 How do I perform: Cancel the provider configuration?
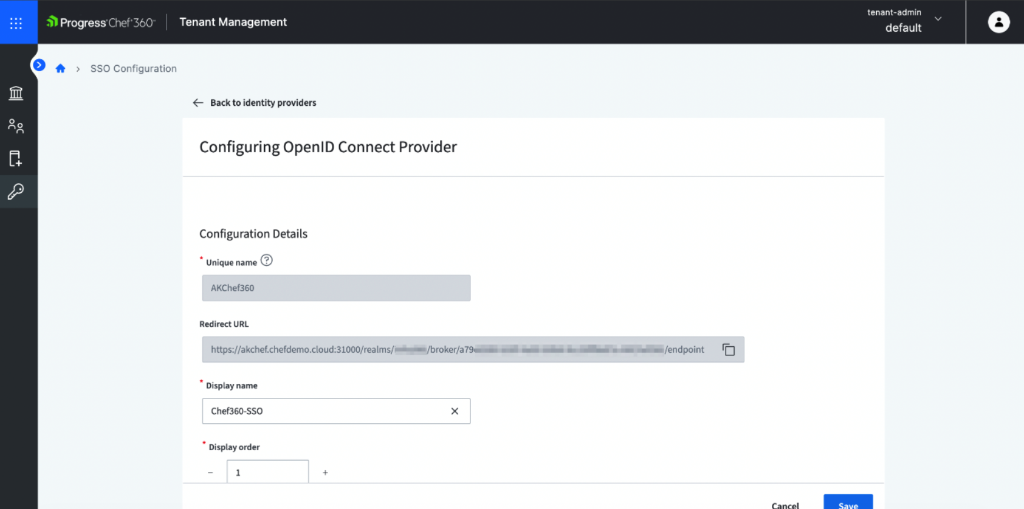point(785,504)
